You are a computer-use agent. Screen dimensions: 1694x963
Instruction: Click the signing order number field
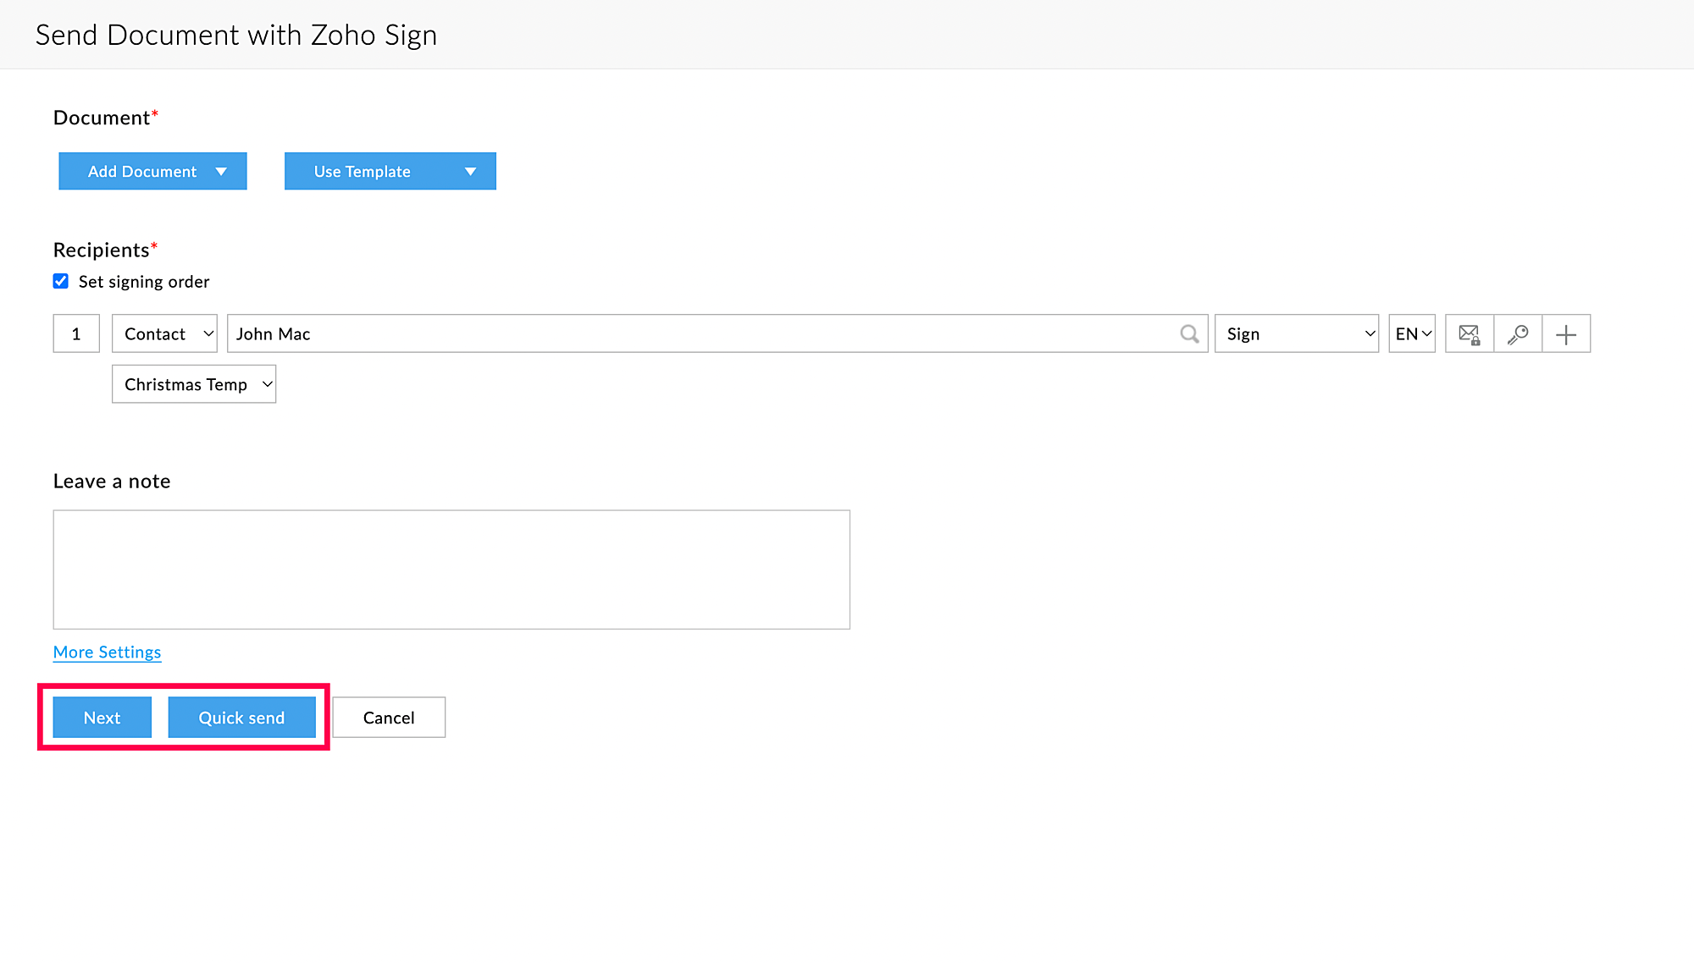[76, 333]
